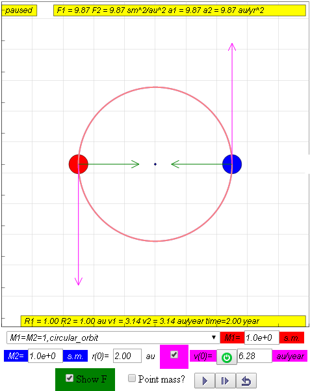This screenshot has height=391, width=310.
Task: Open the M1=M2=1,circular_orbit dropdown
Action: click(x=113, y=338)
